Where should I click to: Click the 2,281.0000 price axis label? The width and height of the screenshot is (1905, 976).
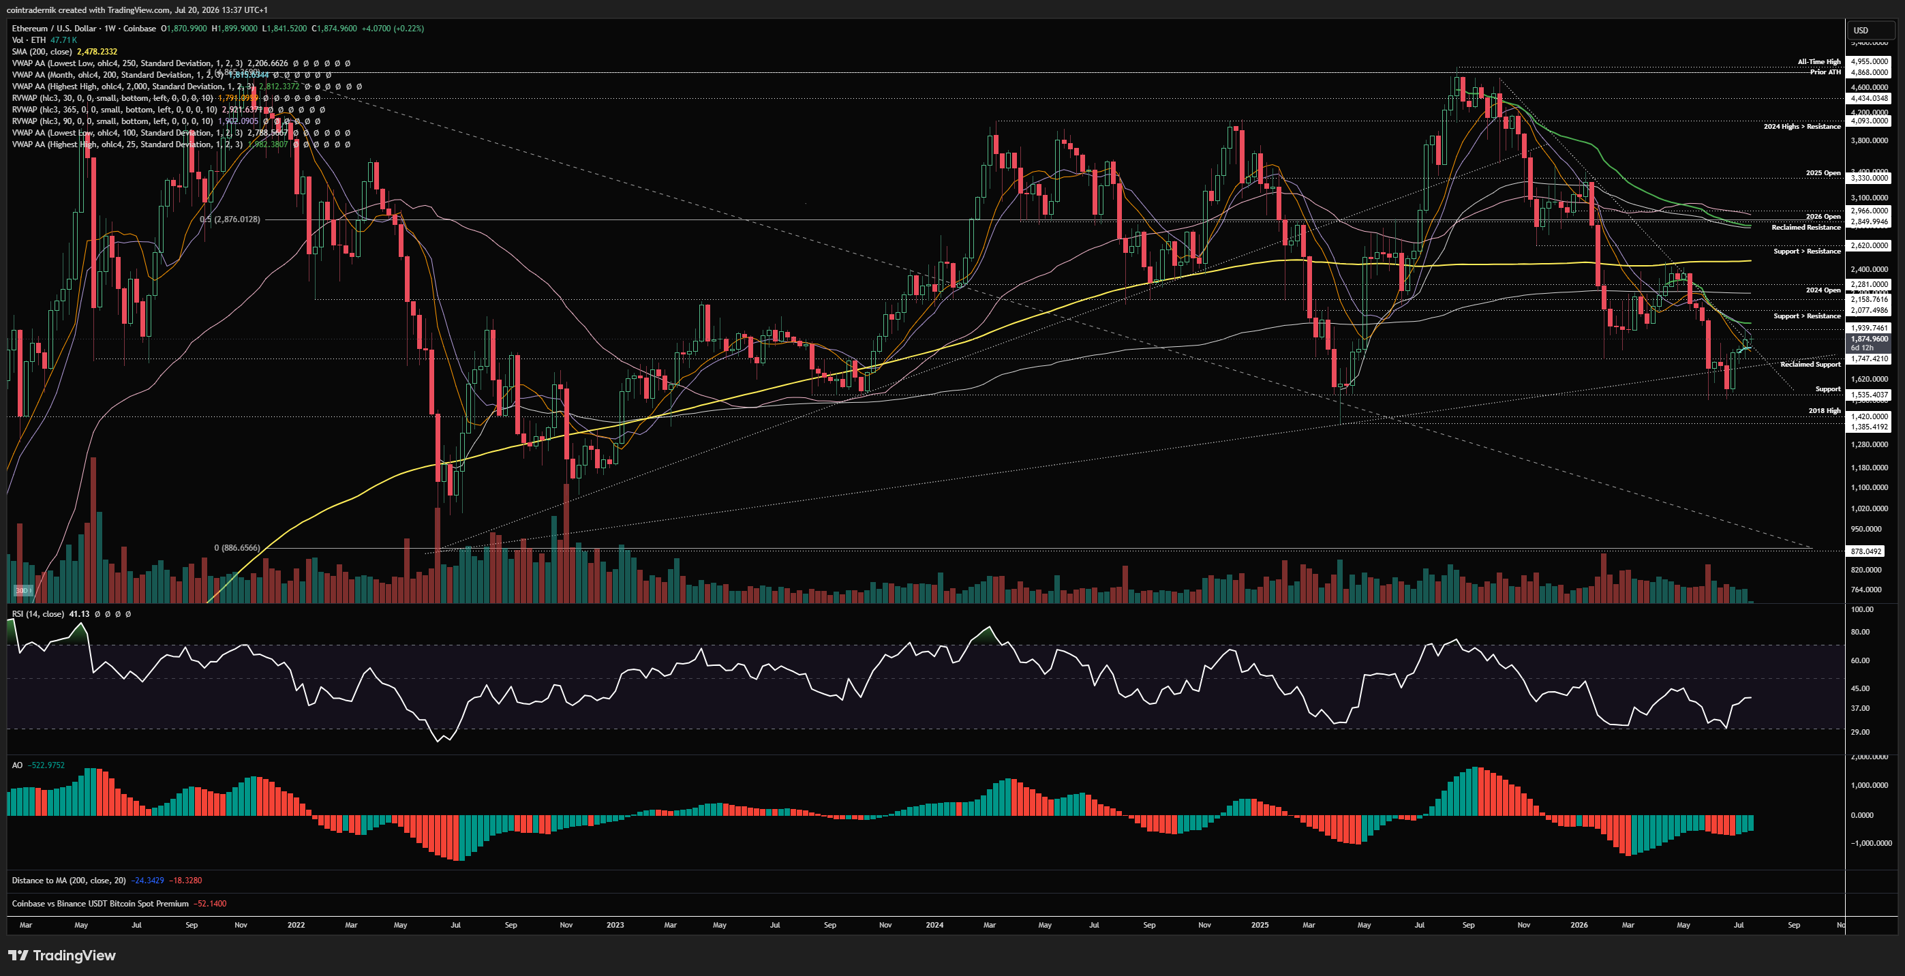point(1869,285)
